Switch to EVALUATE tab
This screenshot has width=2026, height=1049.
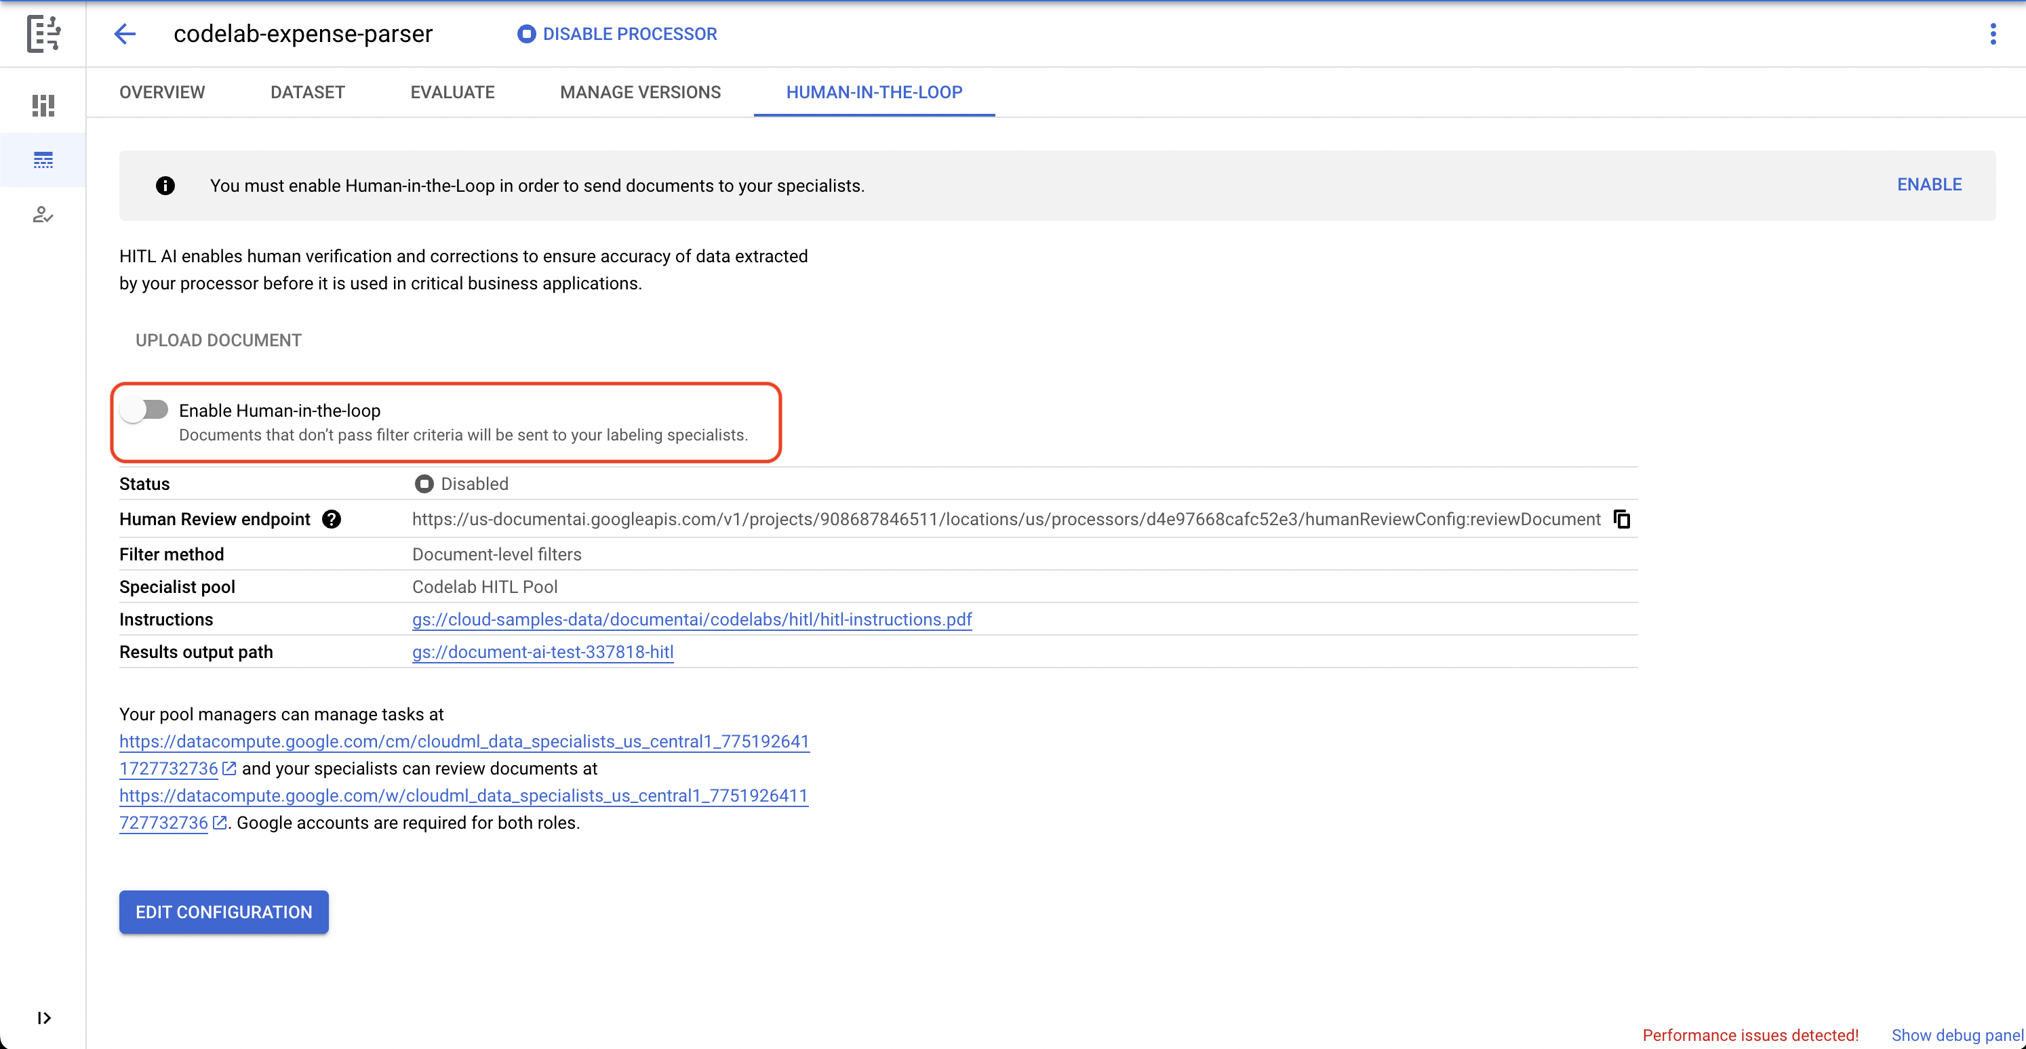452,91
